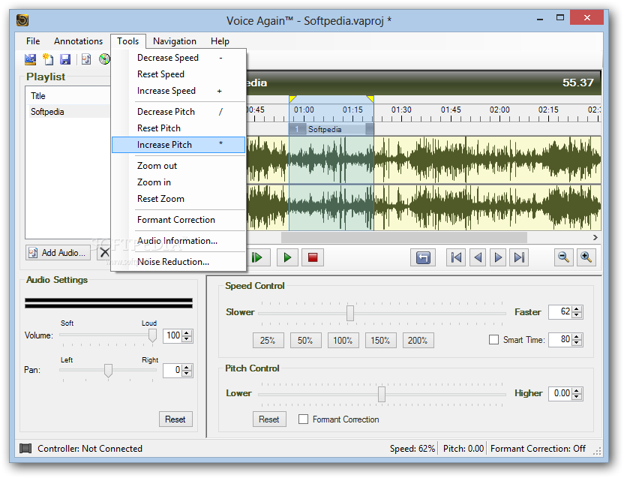Screen dimensions: 624x478
Task: Choose Zoom in in Tools menu
Action: [x=178, y=182]
